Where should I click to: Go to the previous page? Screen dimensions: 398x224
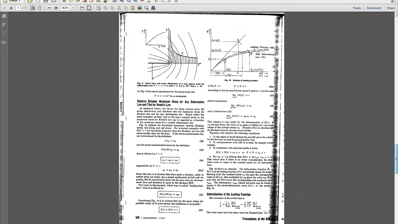click(x=4, y=8)
